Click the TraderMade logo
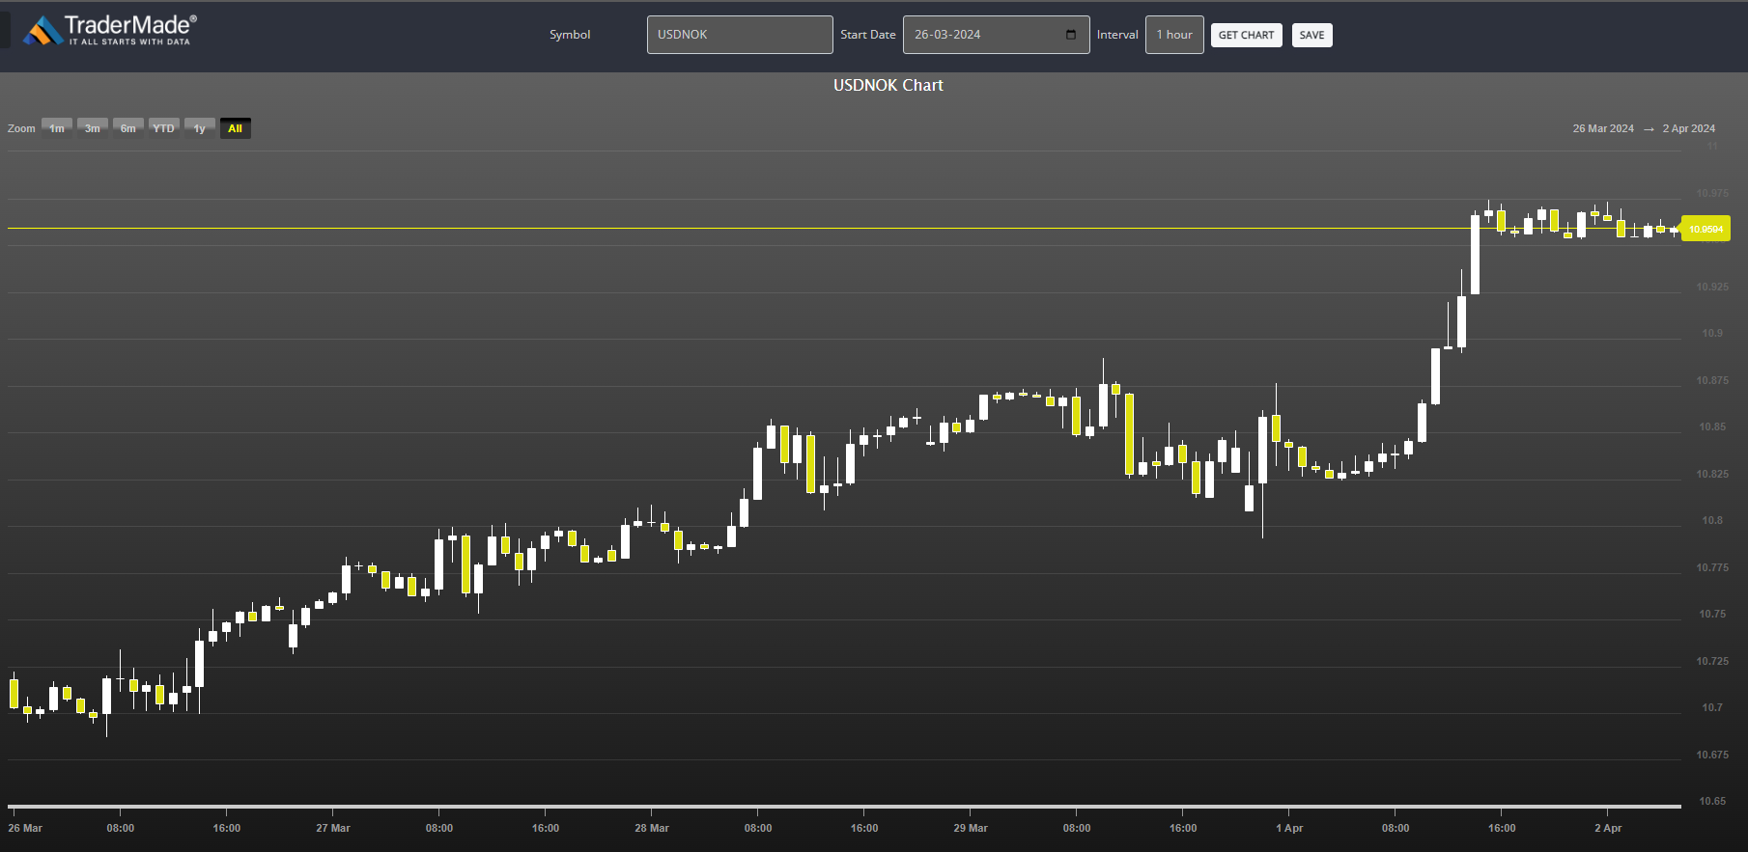This screenshot has width=1748, height=852. tap(110, 30)
